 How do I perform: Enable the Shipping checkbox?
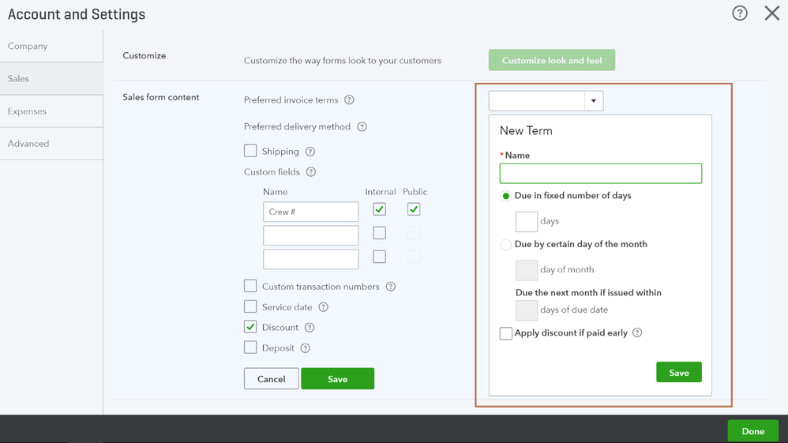[x=250, y=151]
